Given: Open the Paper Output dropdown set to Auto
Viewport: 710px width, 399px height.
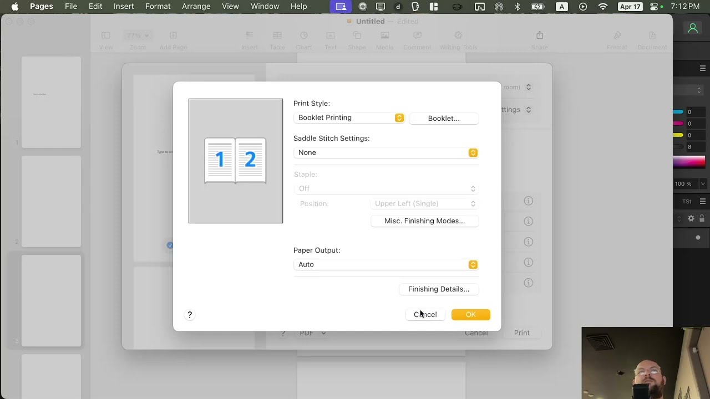Looking at the screenshot, I should tap(386, 264).
